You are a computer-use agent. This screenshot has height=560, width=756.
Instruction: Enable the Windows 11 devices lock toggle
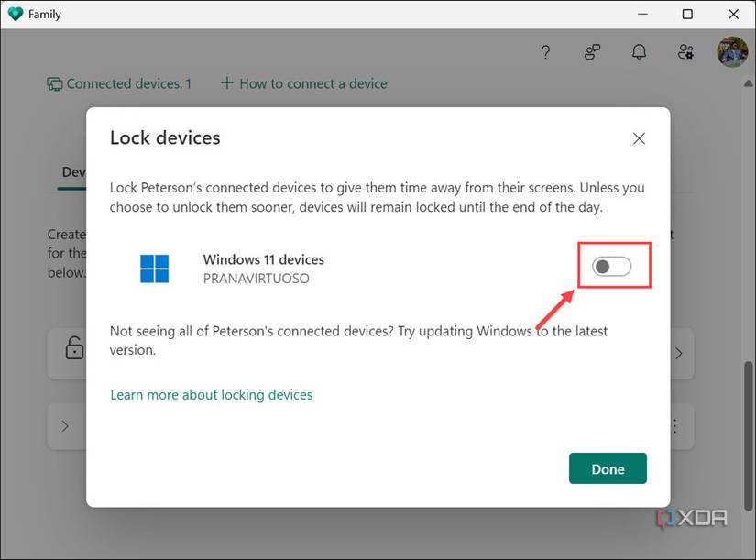[x=614, y=265]
